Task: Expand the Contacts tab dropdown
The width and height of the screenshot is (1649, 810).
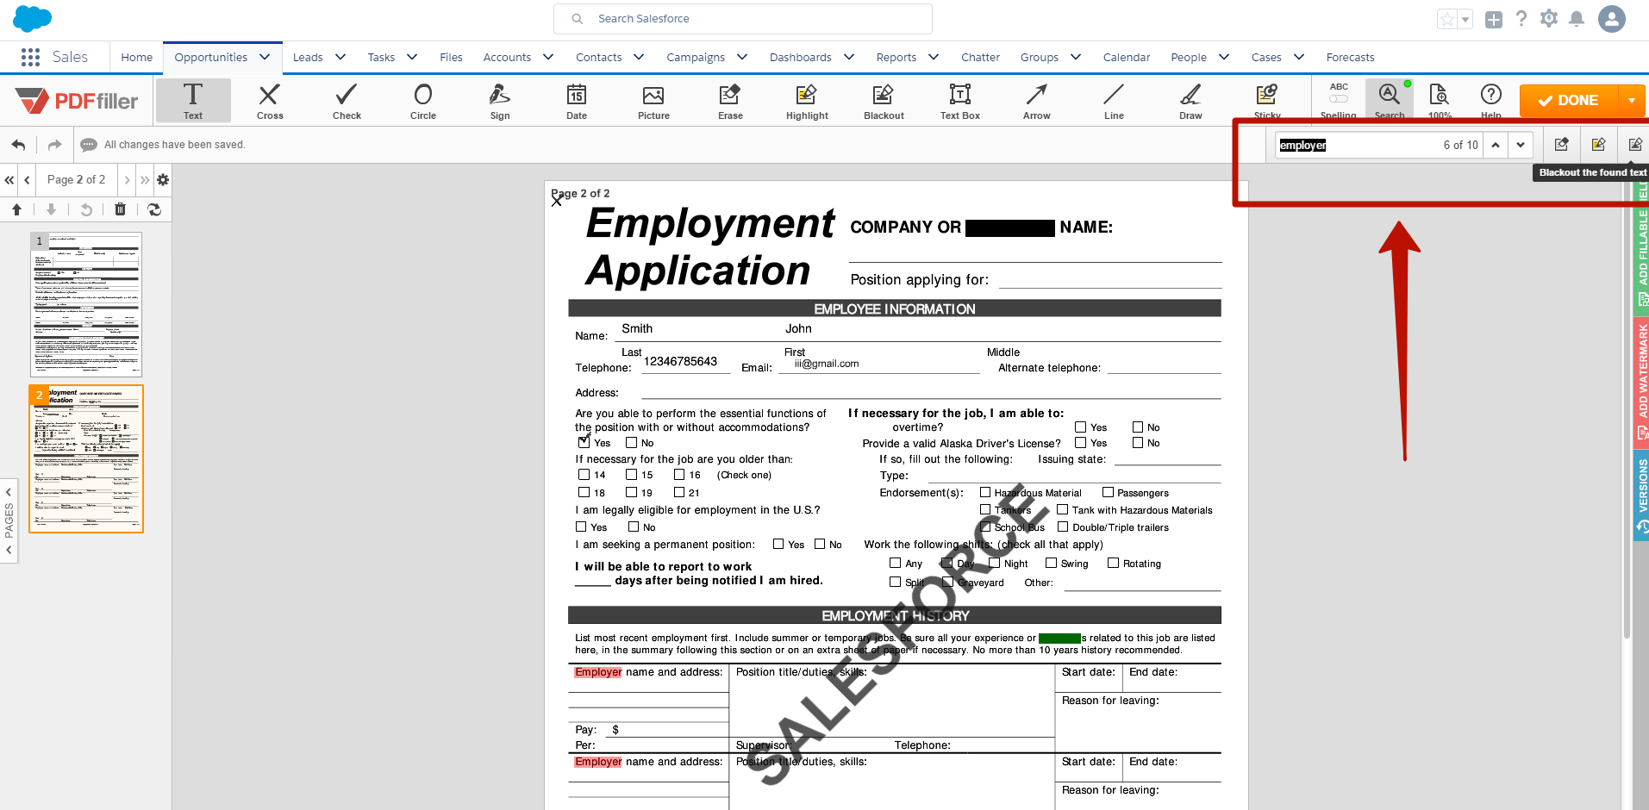Action: pos(639,57)
